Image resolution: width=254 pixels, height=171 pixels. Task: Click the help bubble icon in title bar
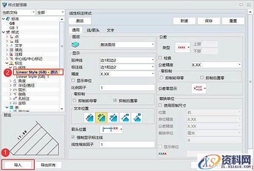pos(241,5)
